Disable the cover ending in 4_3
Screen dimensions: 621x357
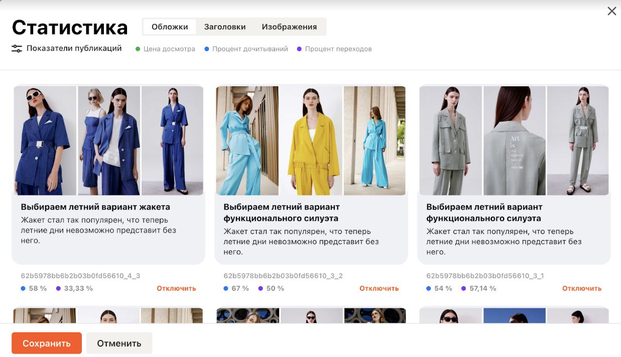click(176, 289)
